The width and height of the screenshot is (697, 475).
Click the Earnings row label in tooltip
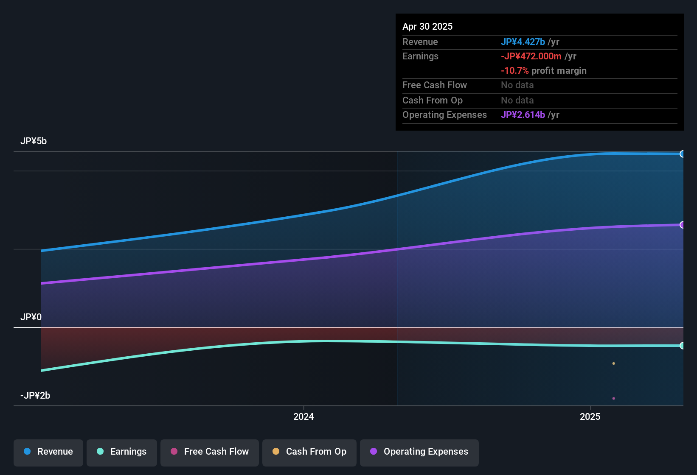pyautogui.click(x=420, y=56)
